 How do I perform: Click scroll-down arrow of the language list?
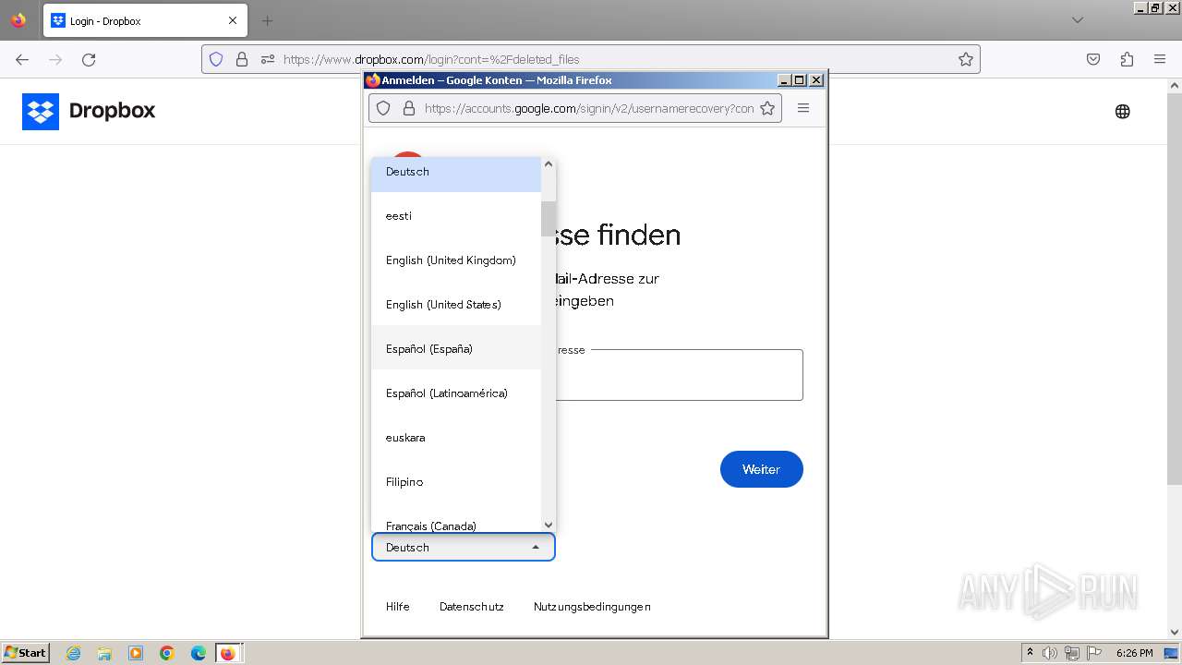tap(549, 525)
